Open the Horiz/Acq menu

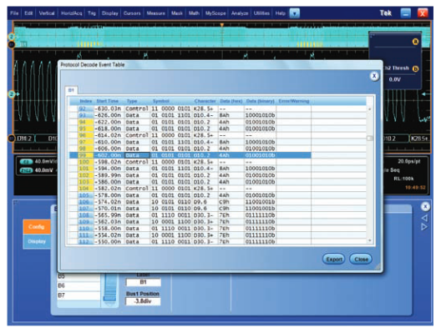point(72,13)
